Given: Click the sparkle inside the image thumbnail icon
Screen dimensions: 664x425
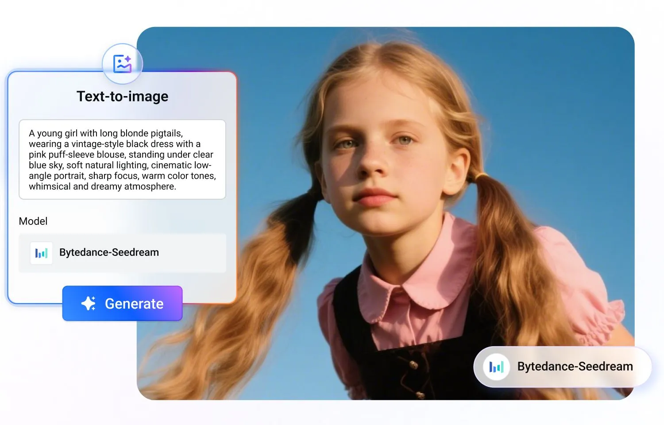Looking at the screenshot, I should (127, 58).
